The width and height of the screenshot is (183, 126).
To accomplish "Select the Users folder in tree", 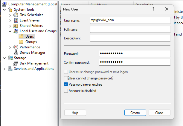I will click(29, 36).
